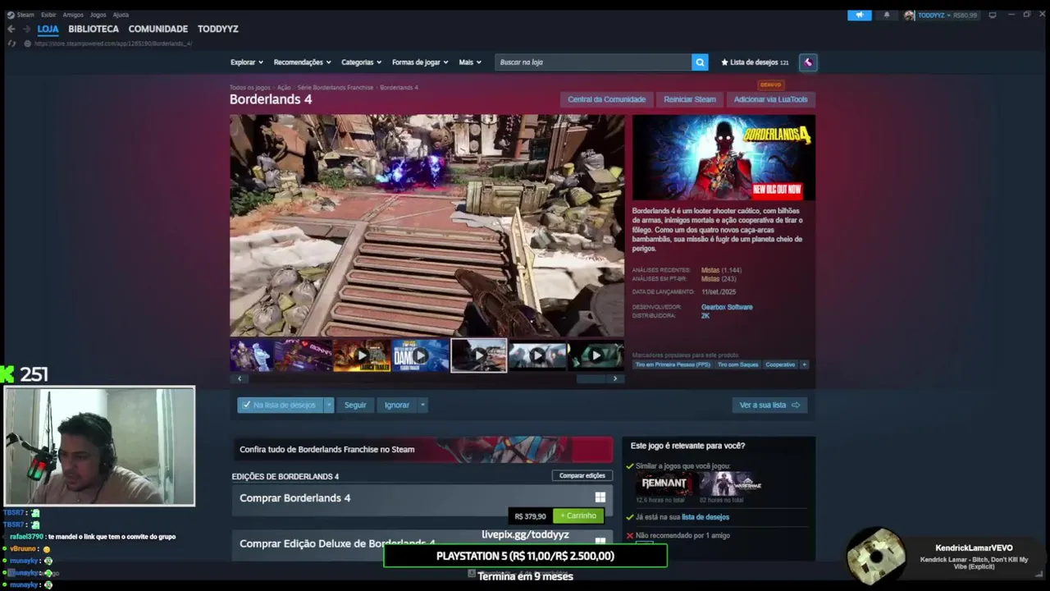This screenshot has width=1050, height=591.
Task: Click the blue search magnifier button
Action: pos(700,62)
